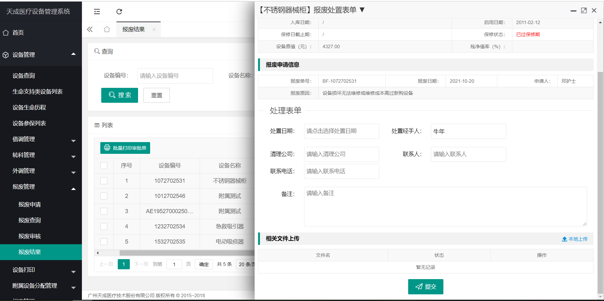Minimize the 报废处置表单 dialog

point(573,11)
